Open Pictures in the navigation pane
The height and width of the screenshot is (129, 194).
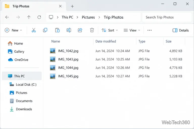(18, 93)
